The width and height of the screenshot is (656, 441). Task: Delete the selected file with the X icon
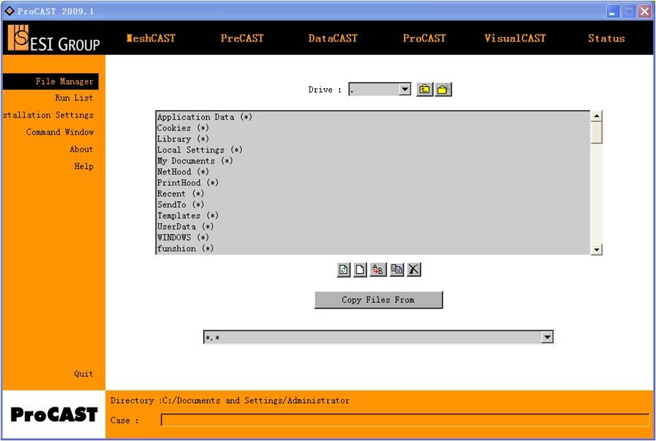click(414, 270)
